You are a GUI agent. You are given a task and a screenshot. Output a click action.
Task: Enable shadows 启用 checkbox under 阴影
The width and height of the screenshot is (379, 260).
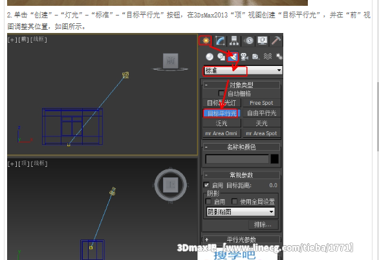click(x=208, y=201)
